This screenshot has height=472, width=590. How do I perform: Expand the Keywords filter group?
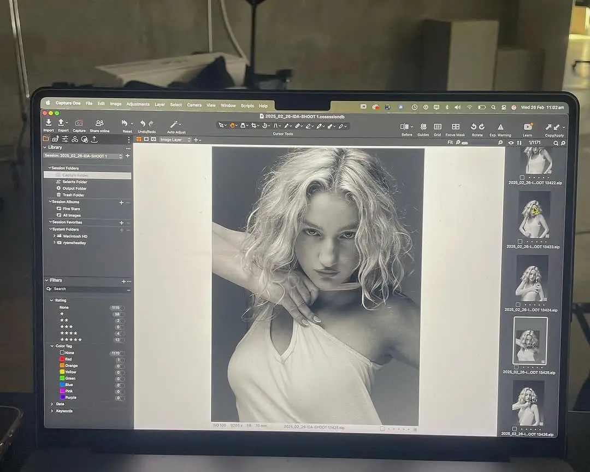tap(52, 411)
